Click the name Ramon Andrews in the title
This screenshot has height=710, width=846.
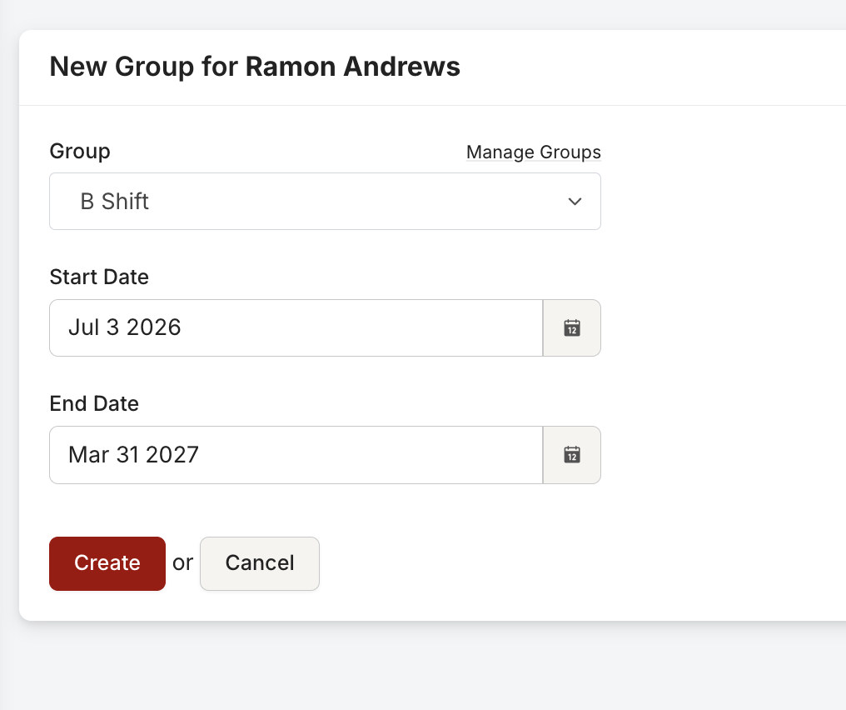click(x=353, y=67)
